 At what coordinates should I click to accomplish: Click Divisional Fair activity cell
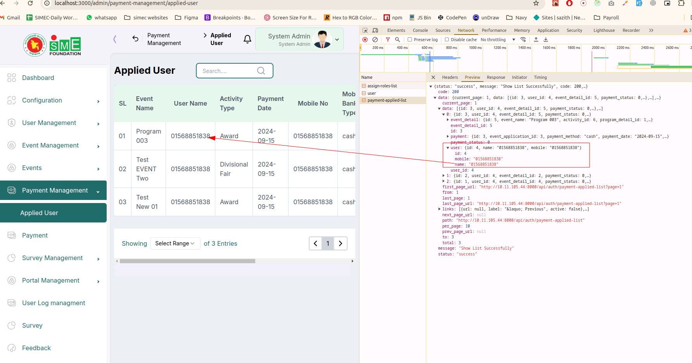[234, 169]
